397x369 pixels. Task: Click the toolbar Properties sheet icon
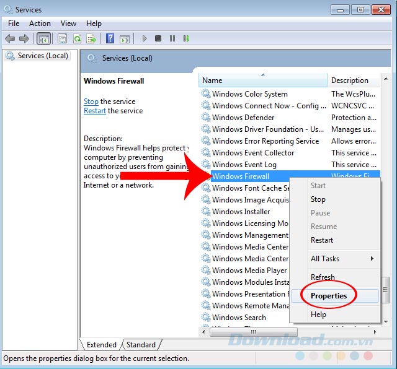click(62, 38)
